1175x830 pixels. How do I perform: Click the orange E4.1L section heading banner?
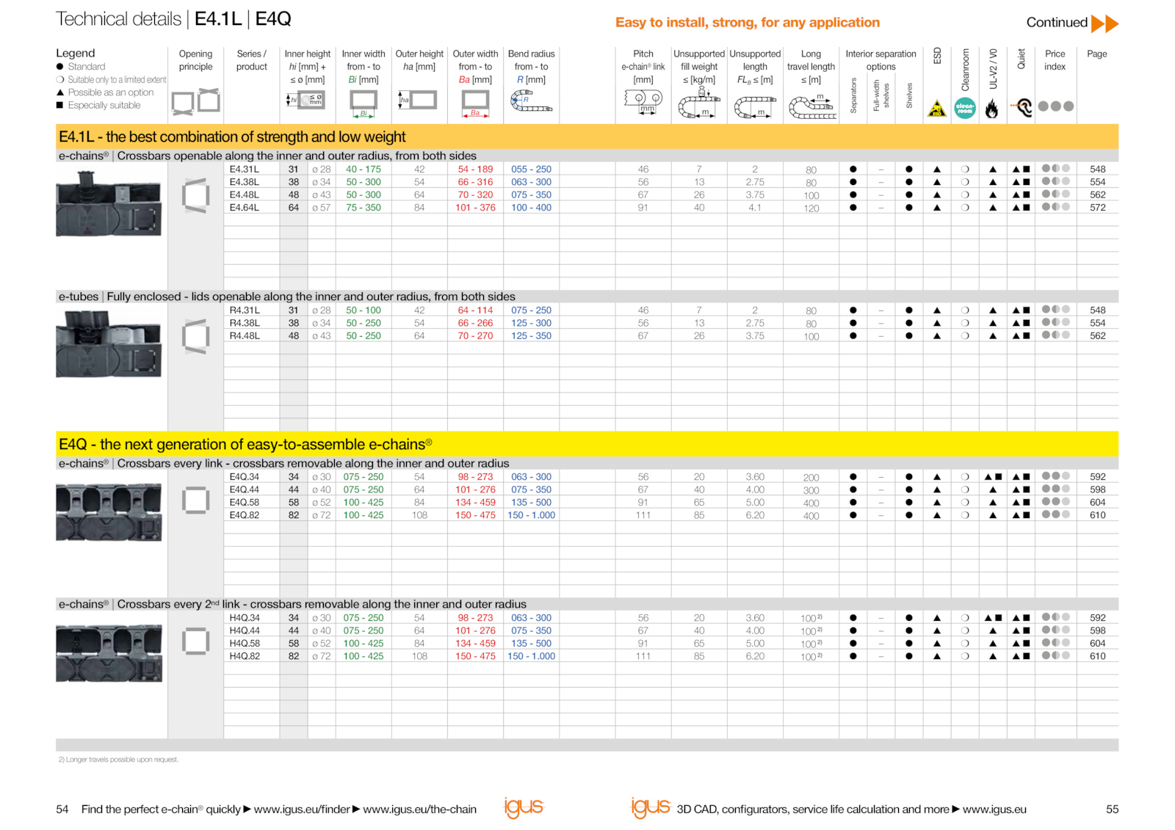tap(587, 136)
